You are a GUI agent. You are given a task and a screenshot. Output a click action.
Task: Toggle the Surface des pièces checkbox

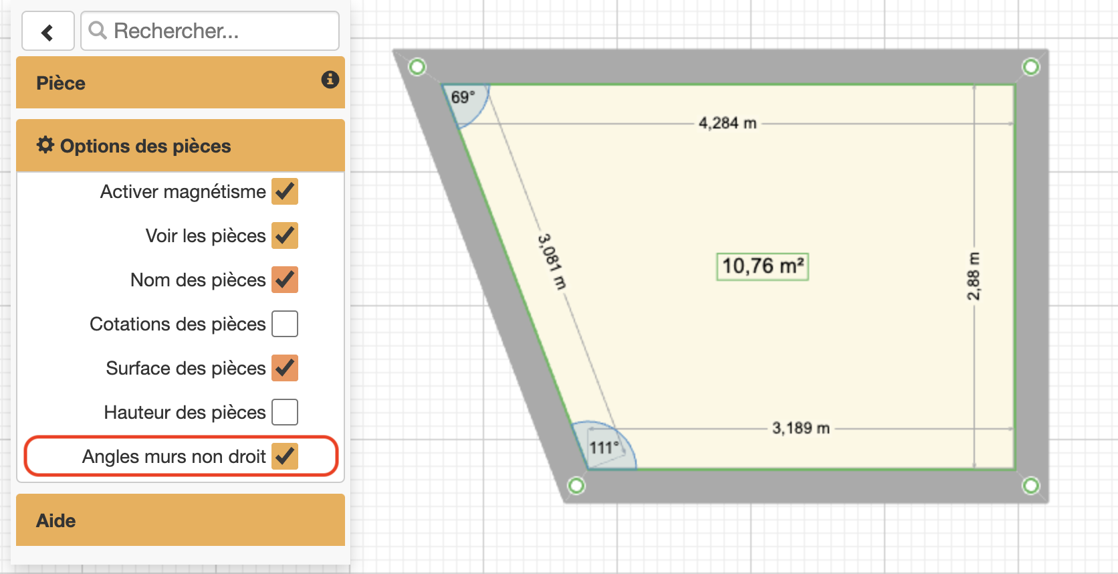tap(285, 368)
